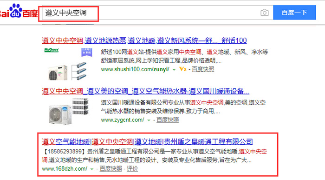Click the 百度一下 search button
The width and height of the screenshot is (325, 180).
click(x=294, y=13)
